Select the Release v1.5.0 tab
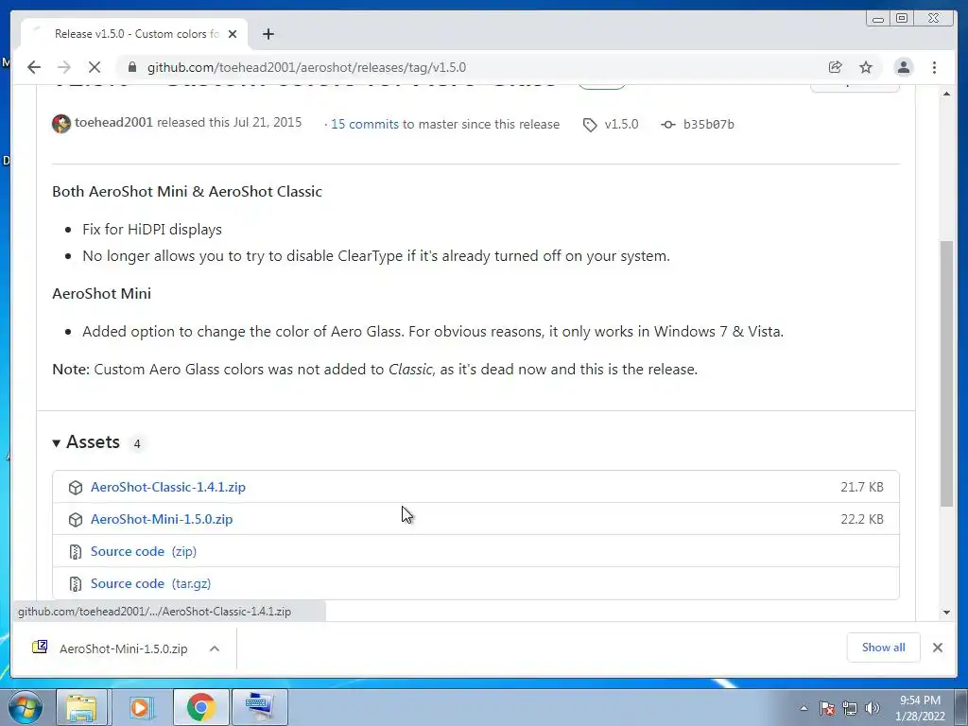Viewport: 968px width, 726px height. click(x=134, y=34)
